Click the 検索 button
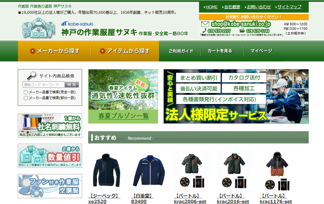324x204 pixels. (72, 85)
